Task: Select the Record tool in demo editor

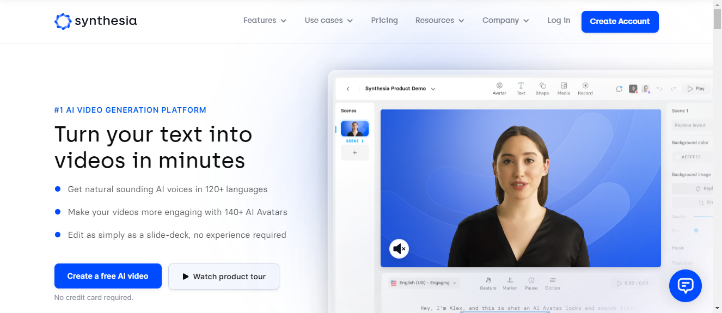Action: 585,89
